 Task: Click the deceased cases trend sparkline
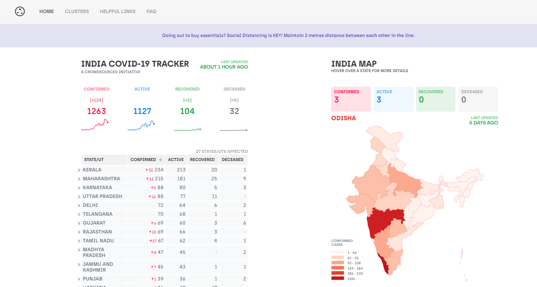(233, 130)
